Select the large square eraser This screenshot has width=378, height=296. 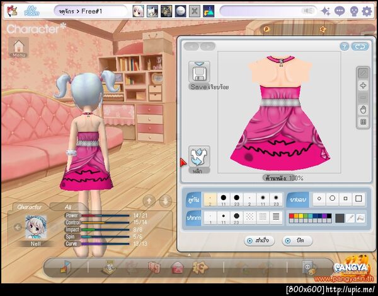click(358, 199)
